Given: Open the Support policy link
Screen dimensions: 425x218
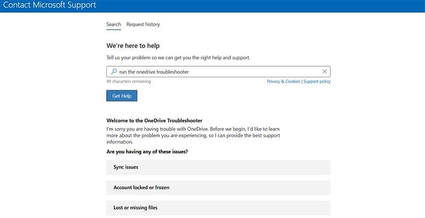Looking at the screenshot, I should pyautogui.click(x=317, y=81).
